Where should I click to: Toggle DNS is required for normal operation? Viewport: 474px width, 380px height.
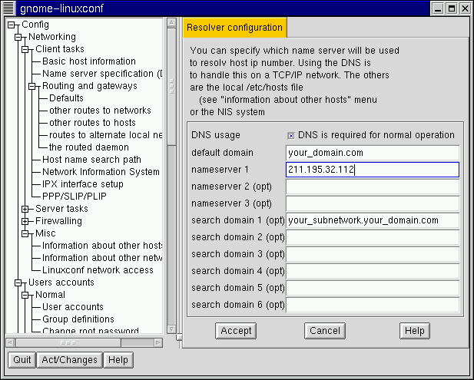(x=290, y=135)
